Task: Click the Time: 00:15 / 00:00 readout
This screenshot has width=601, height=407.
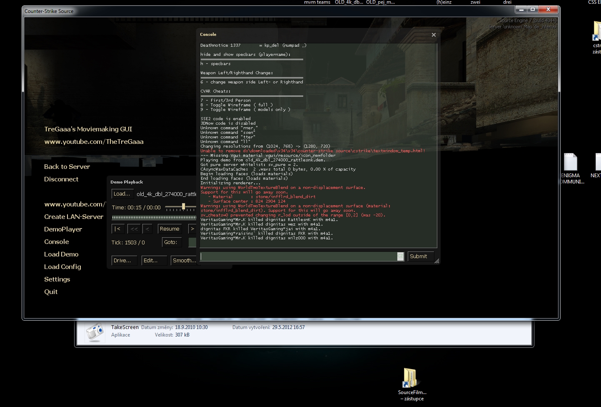Action: 136,208
